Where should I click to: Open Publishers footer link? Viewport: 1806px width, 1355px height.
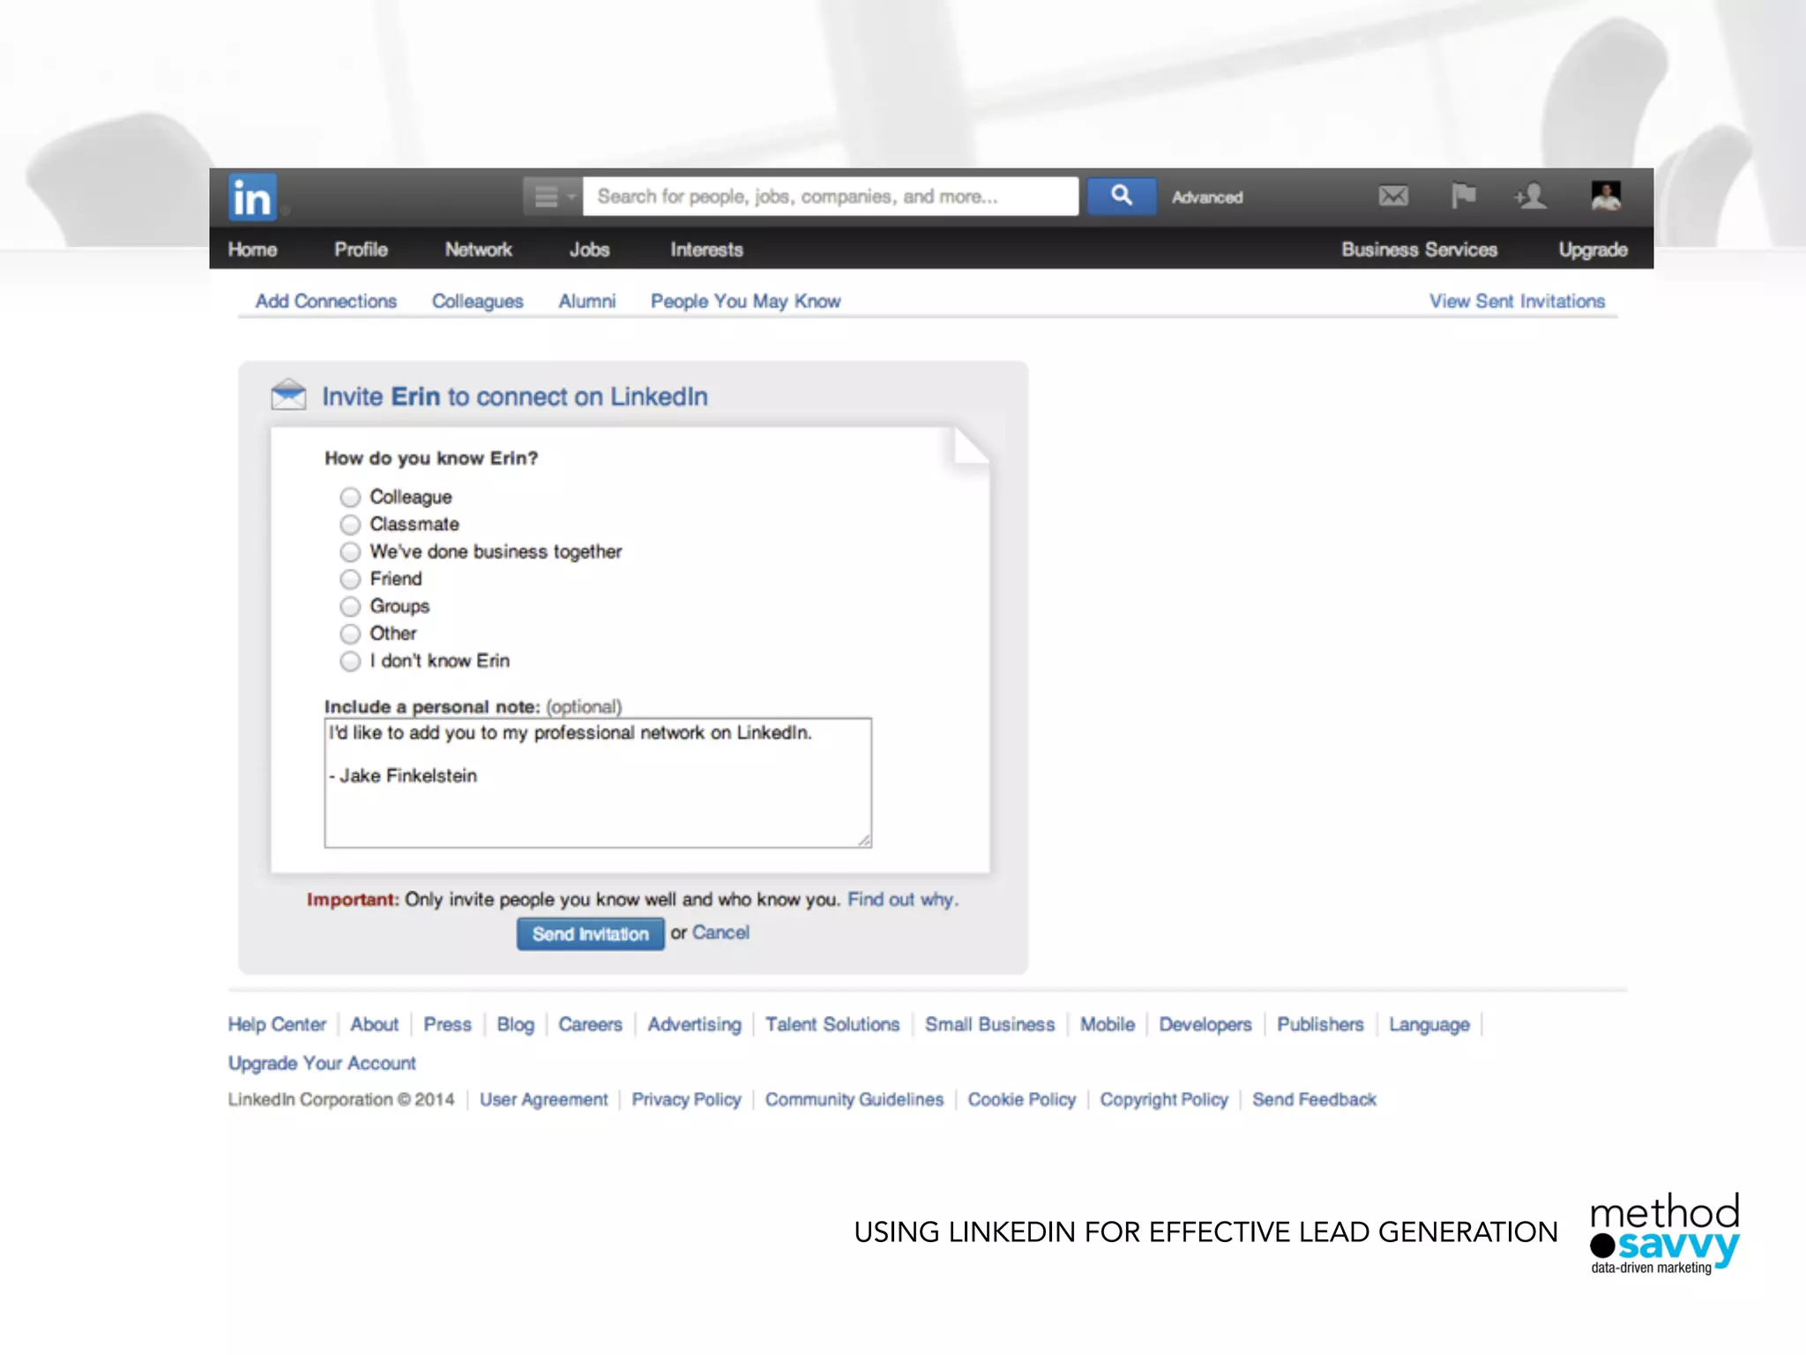point(1320,1025)
